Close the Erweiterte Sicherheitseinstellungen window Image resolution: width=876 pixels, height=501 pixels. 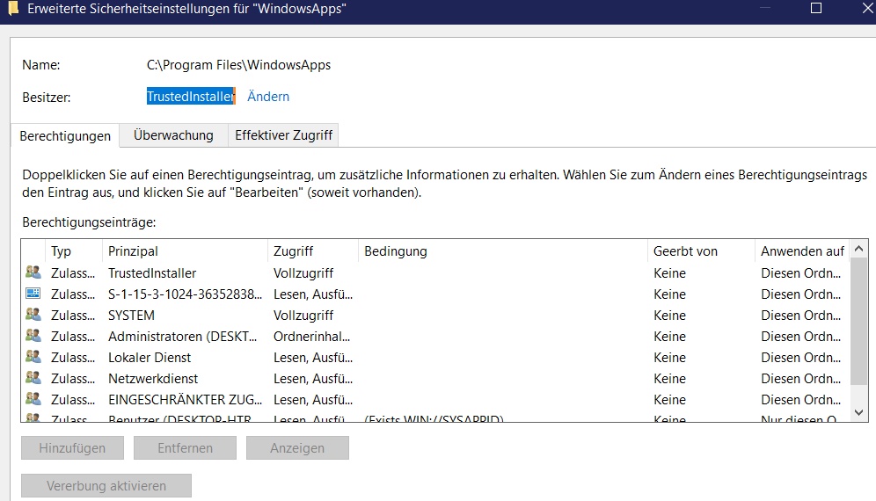(x=867, y=8)
